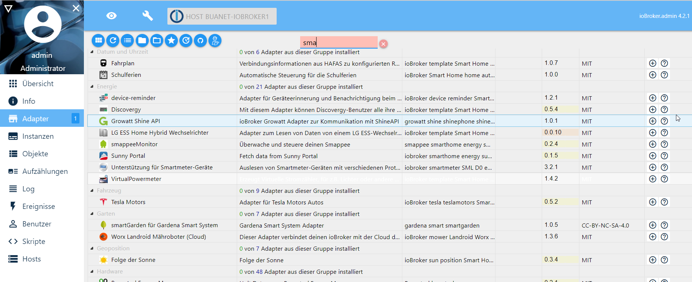This screenshot has width=692, height=282.
Task: Install the smappeeMonitor adapter
Action: pyautogui.click(x=652, y=144)
